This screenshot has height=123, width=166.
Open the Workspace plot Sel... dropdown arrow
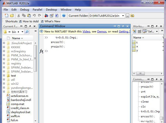coord(157,31)
